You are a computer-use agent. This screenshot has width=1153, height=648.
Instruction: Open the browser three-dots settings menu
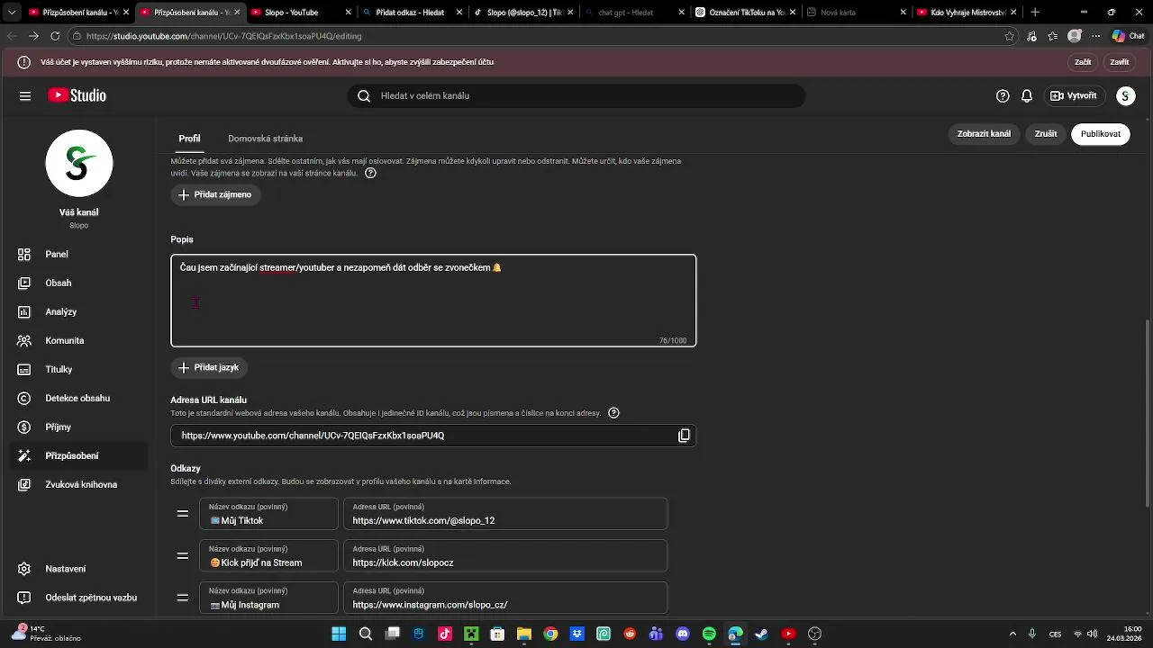(x=1096, y=36)
